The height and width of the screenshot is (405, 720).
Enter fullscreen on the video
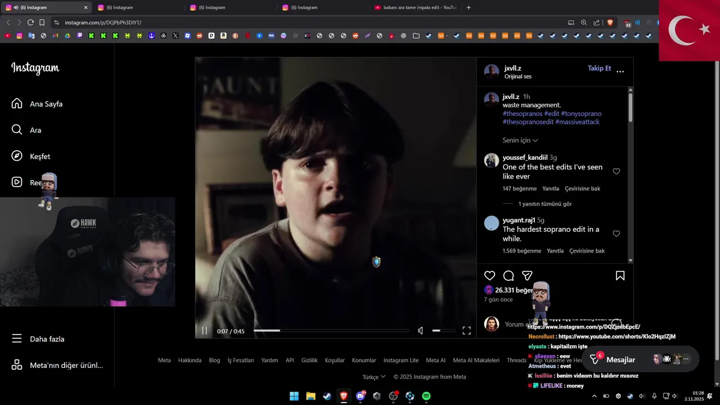pyautogui.click(x=466, y=331)
